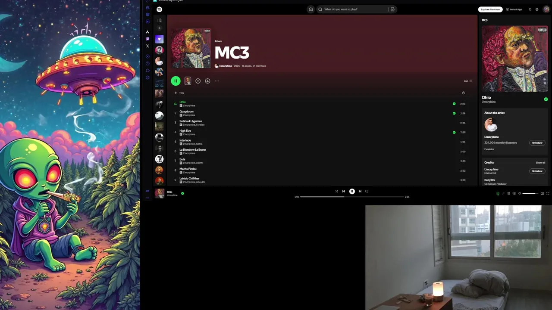
Task: Enable repeat in the player bar
Action: [367, 191]
